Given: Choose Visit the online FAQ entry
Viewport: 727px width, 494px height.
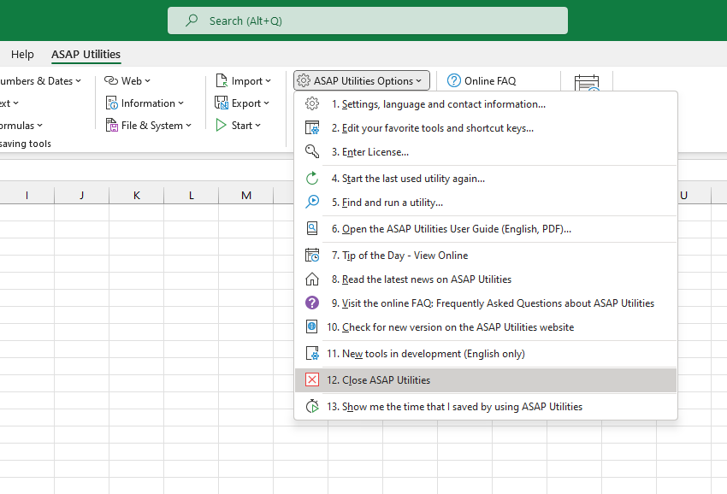Looking at the screenshot, I should 486,303.
